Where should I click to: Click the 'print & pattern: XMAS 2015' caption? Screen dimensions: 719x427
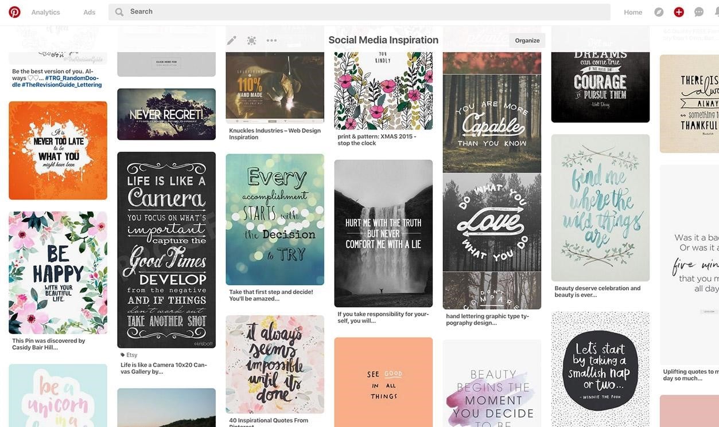tap(377, 140)
